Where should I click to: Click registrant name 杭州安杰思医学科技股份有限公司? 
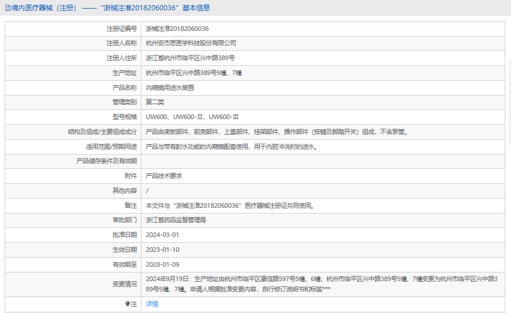(191, 43)
